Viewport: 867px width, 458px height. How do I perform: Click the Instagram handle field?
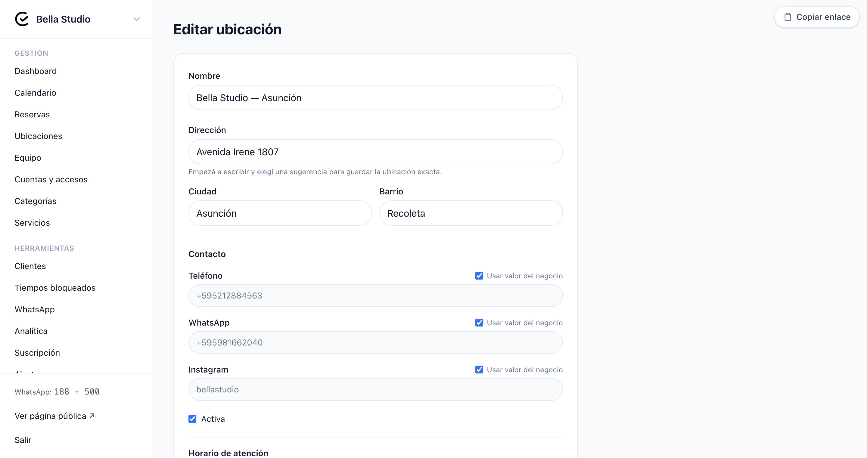(x=375, y=389)
